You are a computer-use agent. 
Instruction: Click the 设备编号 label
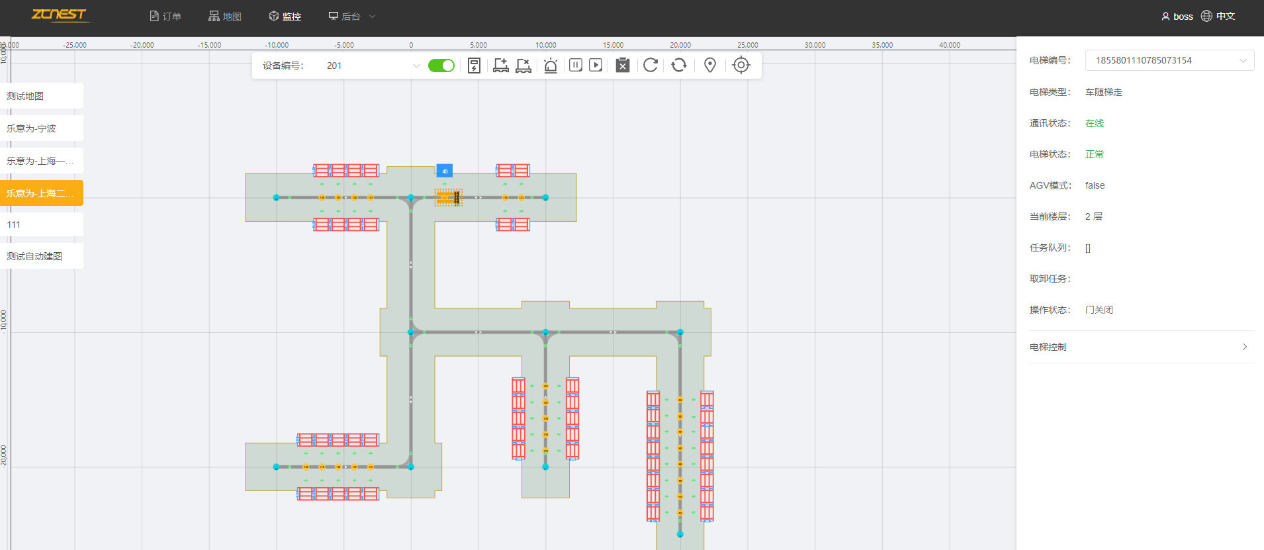click(x=283, y=66)
